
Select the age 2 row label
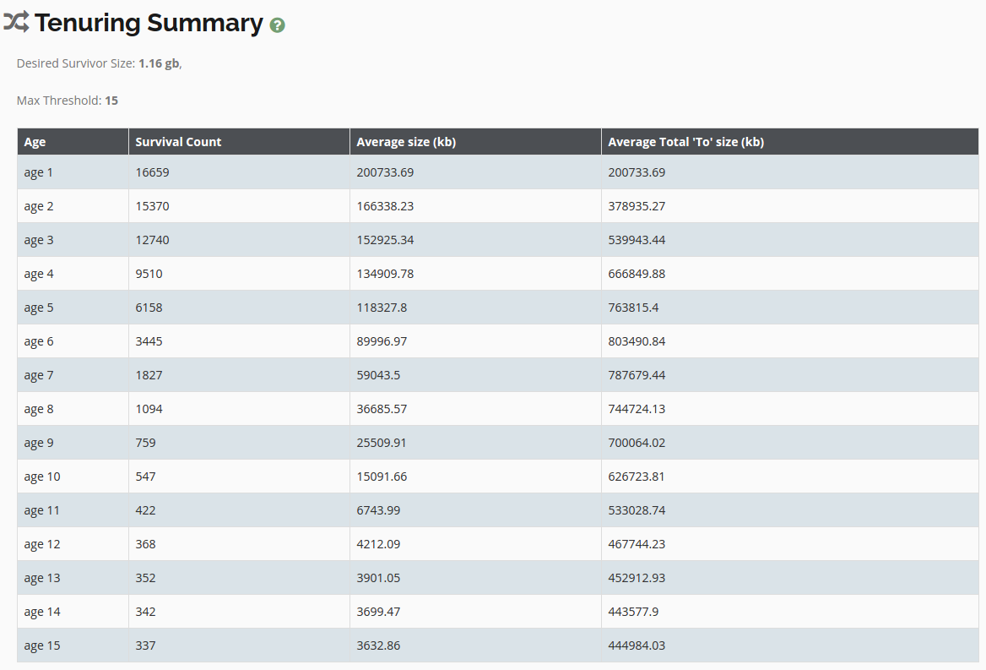coord(38,206)
